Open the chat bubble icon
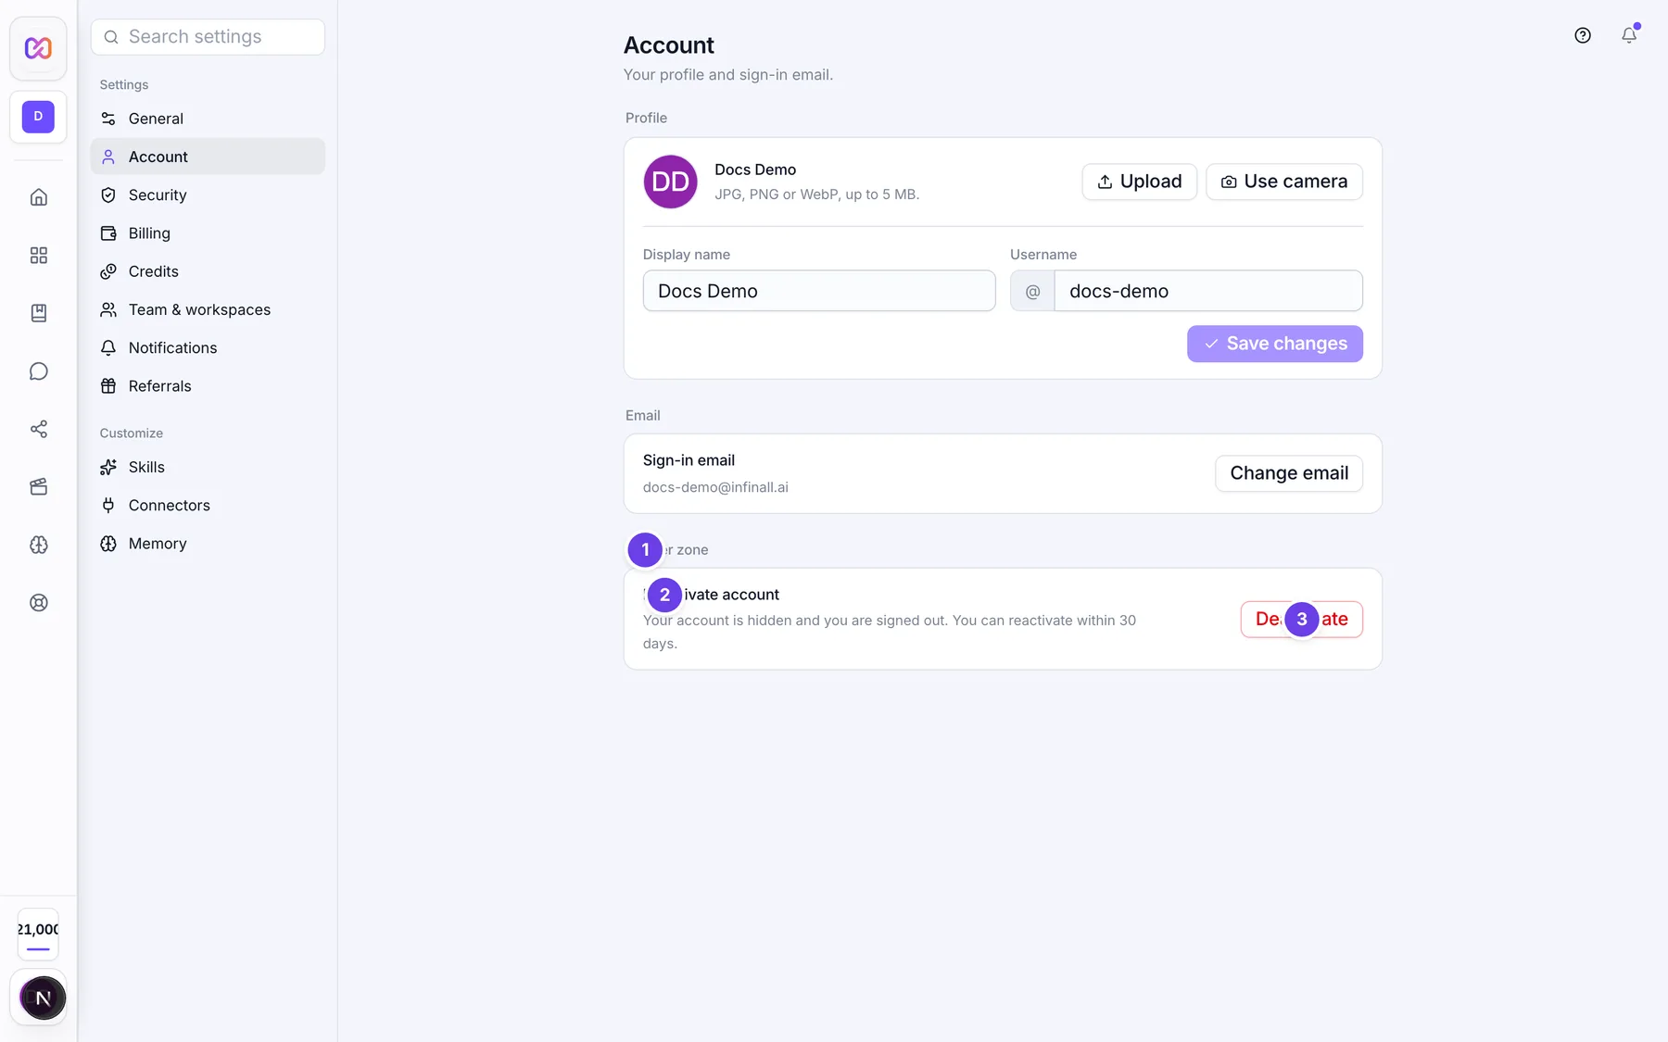 [x=38, y=371]
